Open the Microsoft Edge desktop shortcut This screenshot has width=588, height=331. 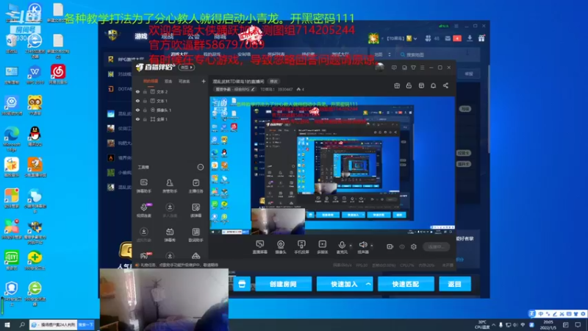pos(12,139)
